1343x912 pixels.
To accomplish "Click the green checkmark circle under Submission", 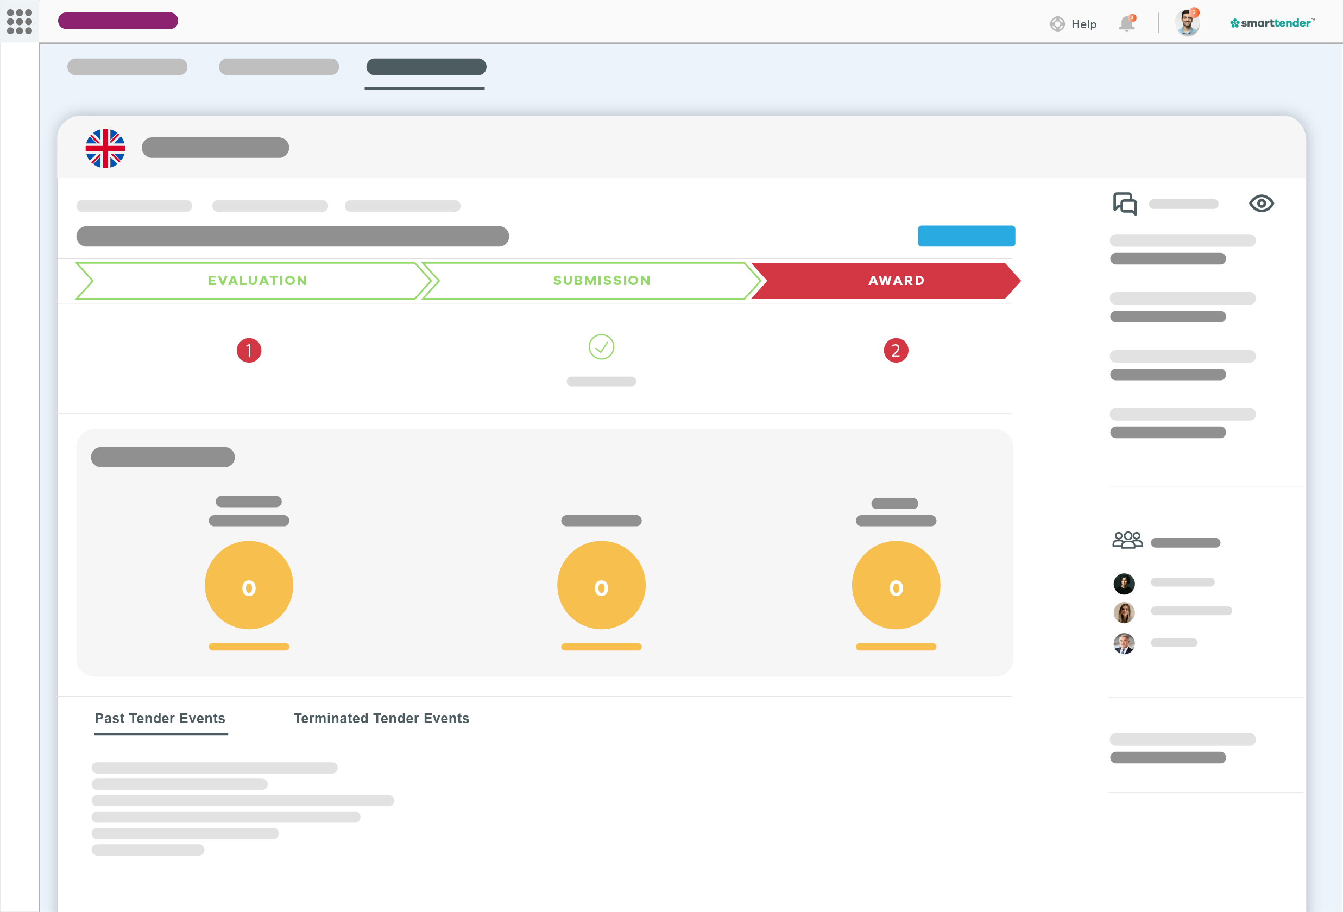I will pyautogui.click(x=601, y=347).
